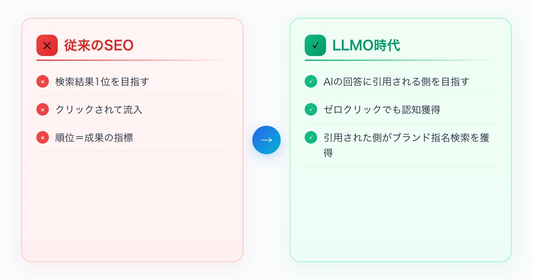Select the 従来のSEO heading text
533x280 pixels.
tap(99, 45)
